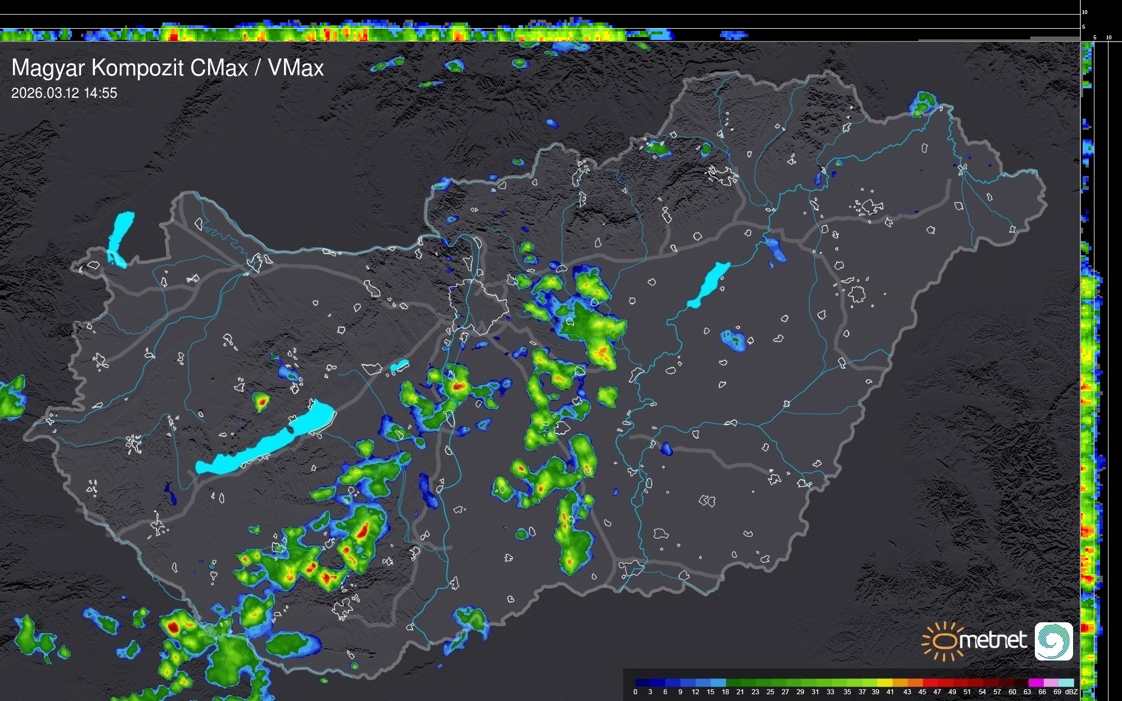This screenshot has width=1122, height=701.
Task: Click small Lake Velence near Balaton
Action: (x=399, y=366)
